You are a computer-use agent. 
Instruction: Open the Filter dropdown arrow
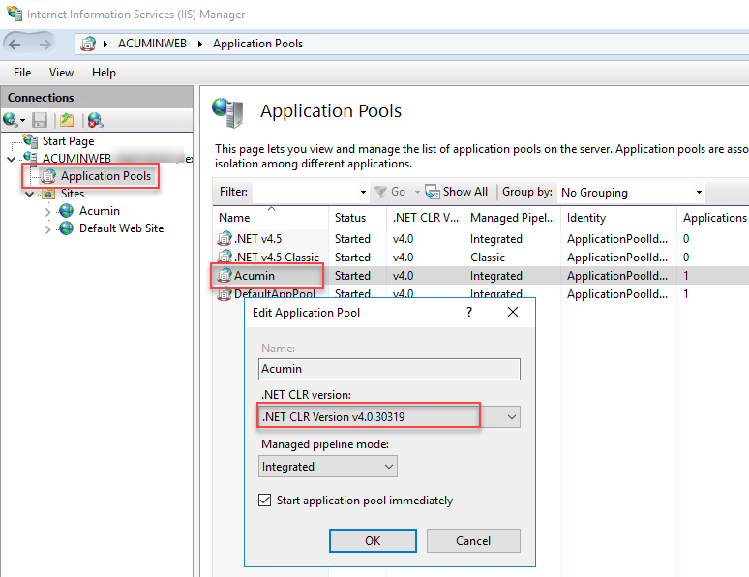[x=363, y=193]
